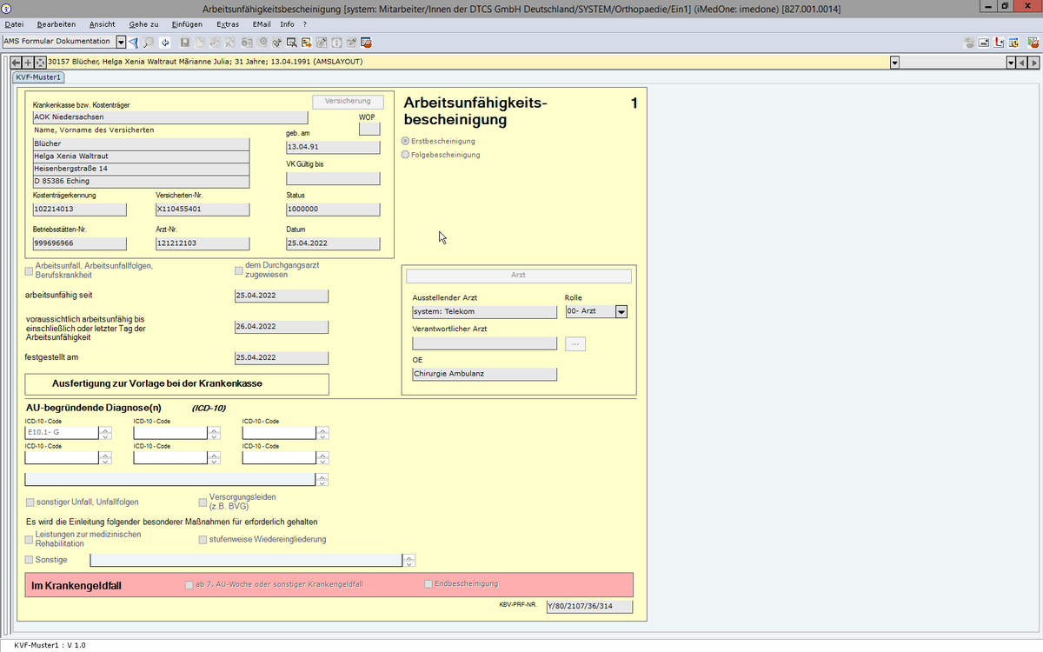
Task: Enable the Endbescheinigung checkbox
Action: tap(428, 584)
